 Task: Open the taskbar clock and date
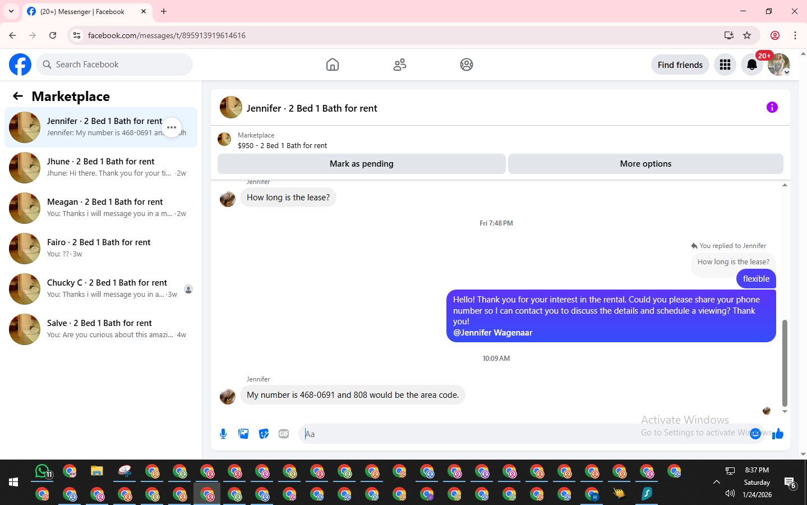[757, 483]
